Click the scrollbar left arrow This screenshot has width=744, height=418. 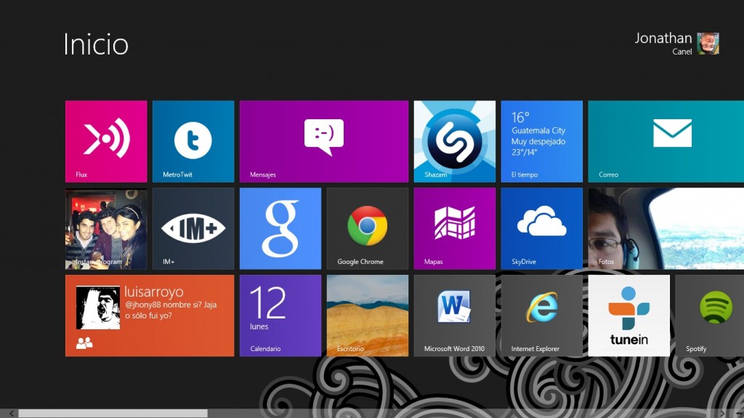pyautogui.click(x=12, y=414)
